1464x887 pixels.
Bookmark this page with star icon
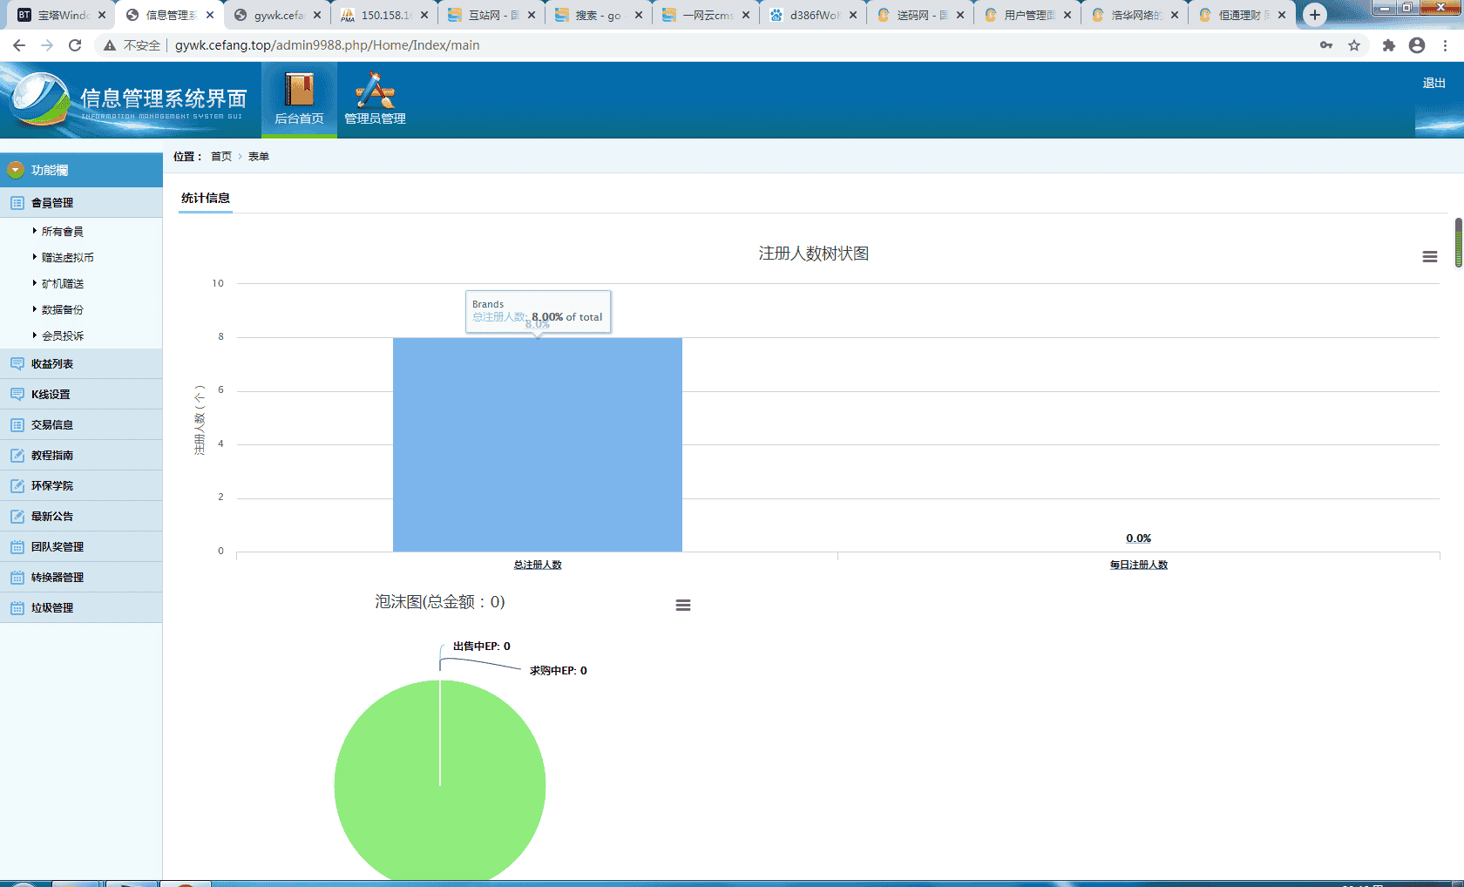(1354, 45)
